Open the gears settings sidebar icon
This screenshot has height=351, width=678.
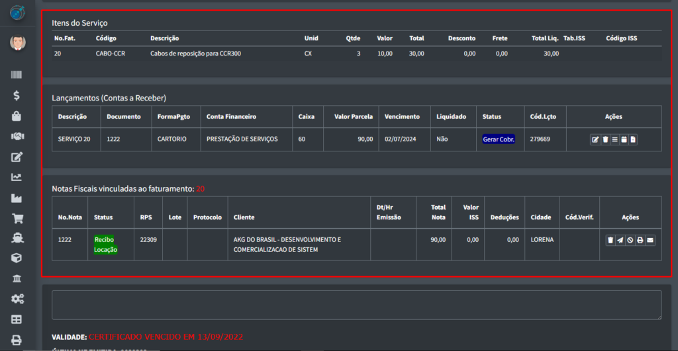click(17, 299)
